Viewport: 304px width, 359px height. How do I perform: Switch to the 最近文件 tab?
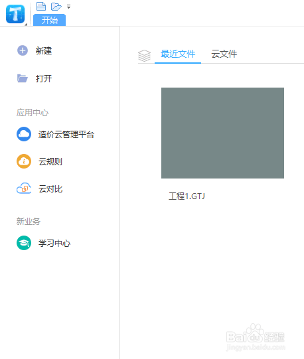tap(178, 54)
